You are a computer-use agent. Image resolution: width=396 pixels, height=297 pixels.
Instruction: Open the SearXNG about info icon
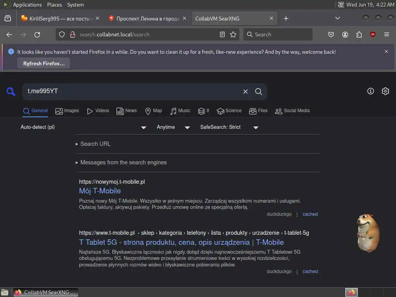370,91
